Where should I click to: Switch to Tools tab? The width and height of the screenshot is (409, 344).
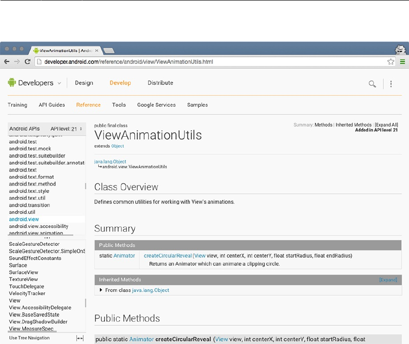click(x=119, y=105)
